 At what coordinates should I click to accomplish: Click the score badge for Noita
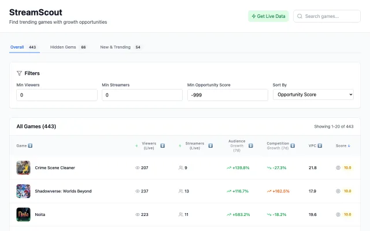[x=347, y=214]
